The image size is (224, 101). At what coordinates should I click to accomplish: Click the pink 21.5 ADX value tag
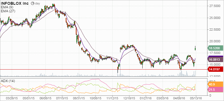(x=215, y=90)
